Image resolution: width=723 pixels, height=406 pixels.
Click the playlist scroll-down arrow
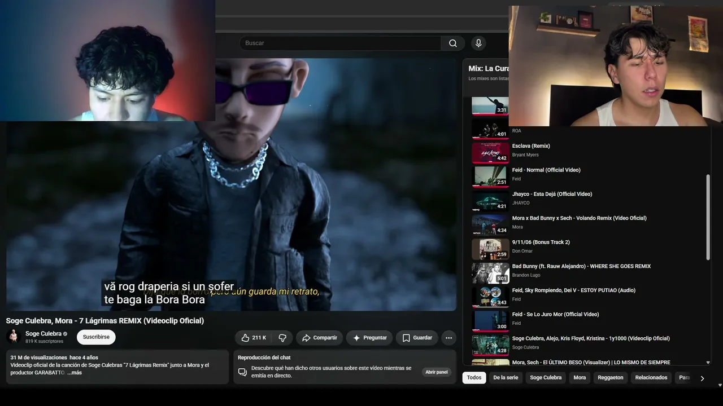(x=708, y=363)
